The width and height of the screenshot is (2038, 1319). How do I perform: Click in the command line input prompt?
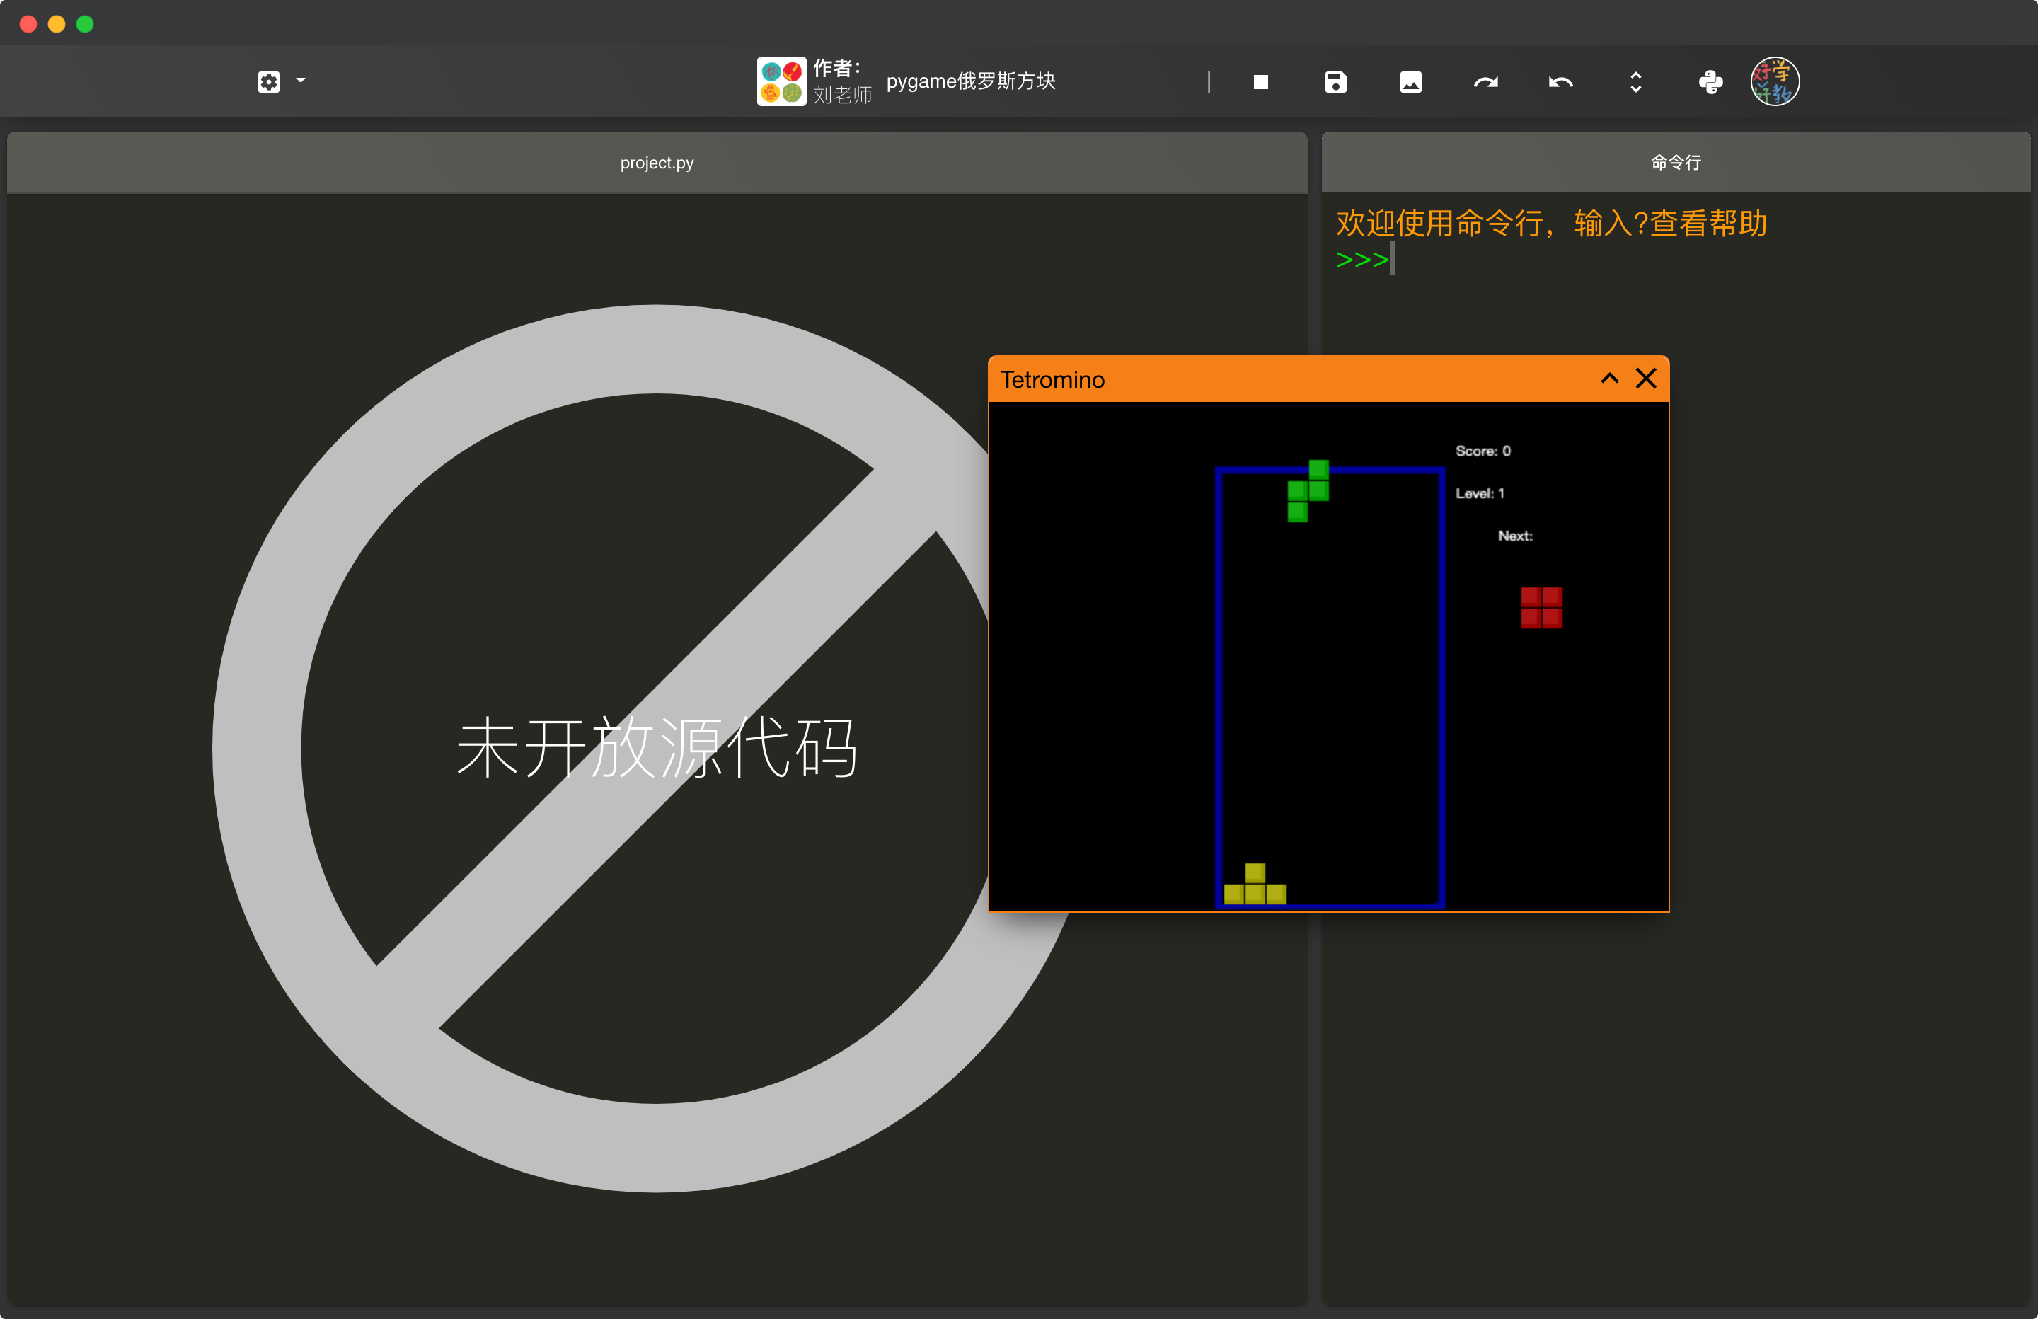tap(1456, 259)
